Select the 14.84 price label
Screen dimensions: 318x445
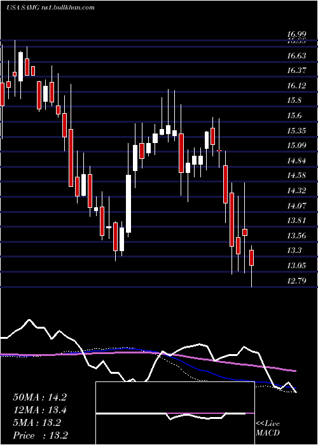296,161
